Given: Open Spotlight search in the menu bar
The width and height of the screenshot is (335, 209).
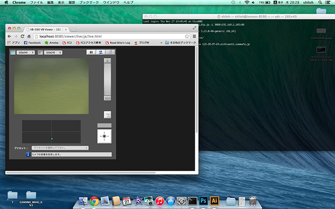Looking at the screenshot, I should point(320,3).
